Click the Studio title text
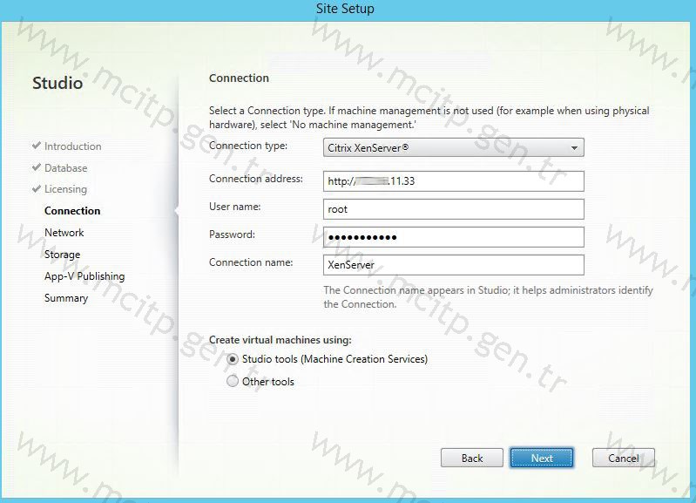The image size is (696, 503). [x=57, y=83]
